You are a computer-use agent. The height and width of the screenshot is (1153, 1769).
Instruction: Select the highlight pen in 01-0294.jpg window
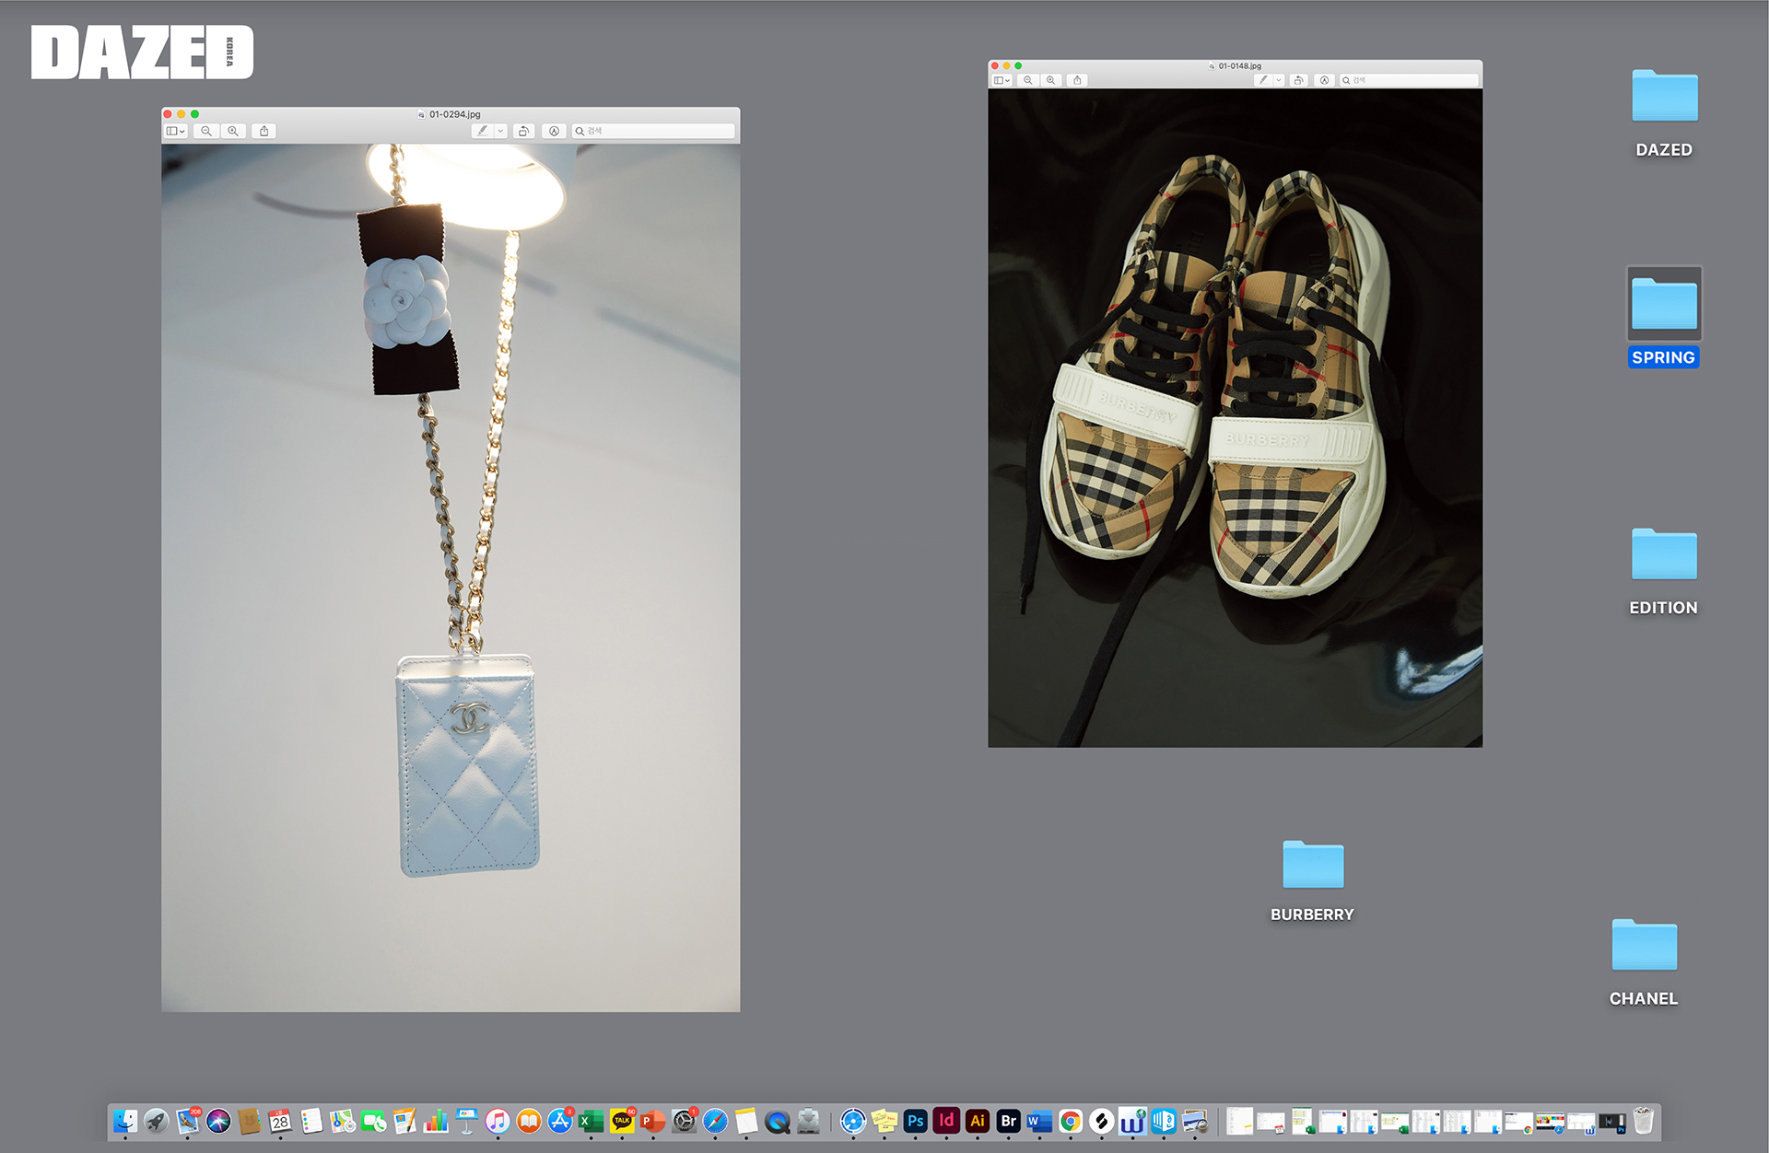tap(482, 132)
